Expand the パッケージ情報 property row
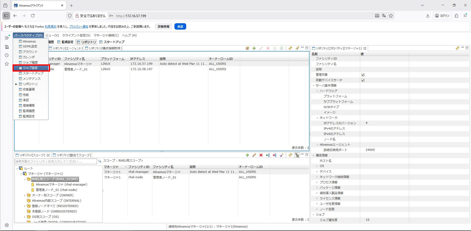Viewport: 471px width, 231px height. pos(317,188)
